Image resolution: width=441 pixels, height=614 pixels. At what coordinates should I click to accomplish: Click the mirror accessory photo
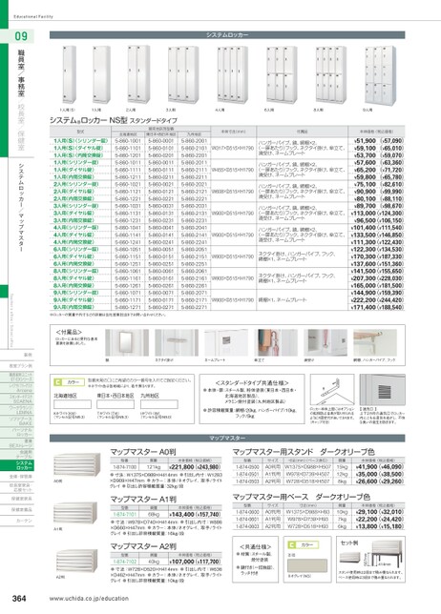(127, 342)
